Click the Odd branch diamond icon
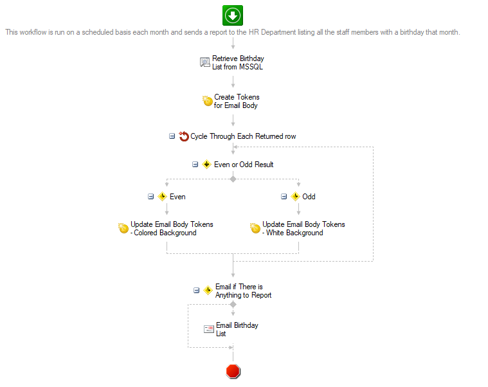This screenshot has width=488, height=387. click(295, 197)
